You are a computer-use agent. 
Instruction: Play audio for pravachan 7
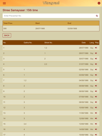96,80
